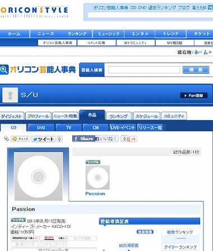Viewport: 213px width, 251px height.
Task: Click the large CD cover image
Action: (38, 176)
